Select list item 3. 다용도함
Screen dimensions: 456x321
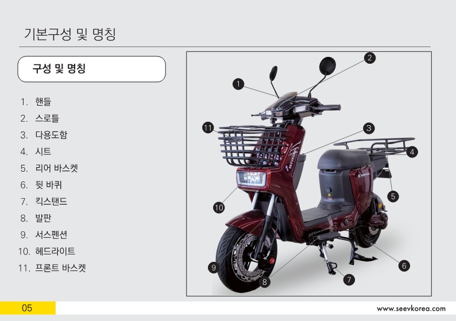[x=44, y=135]
